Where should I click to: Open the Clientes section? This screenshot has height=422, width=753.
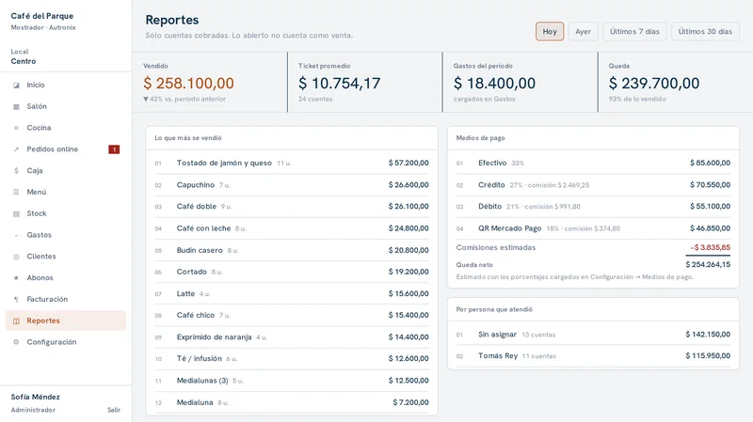(66, 256)
